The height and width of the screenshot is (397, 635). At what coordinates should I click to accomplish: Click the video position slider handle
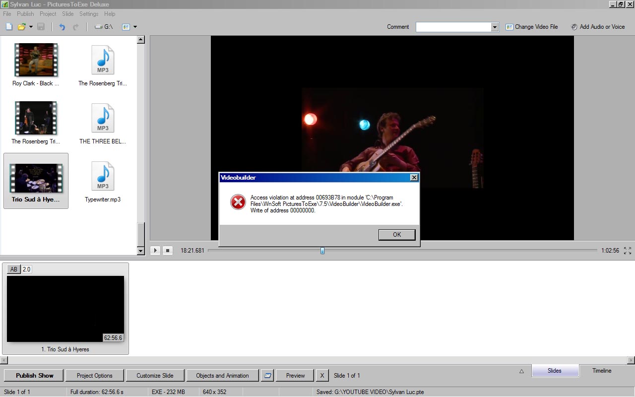(x=322, y=251)
